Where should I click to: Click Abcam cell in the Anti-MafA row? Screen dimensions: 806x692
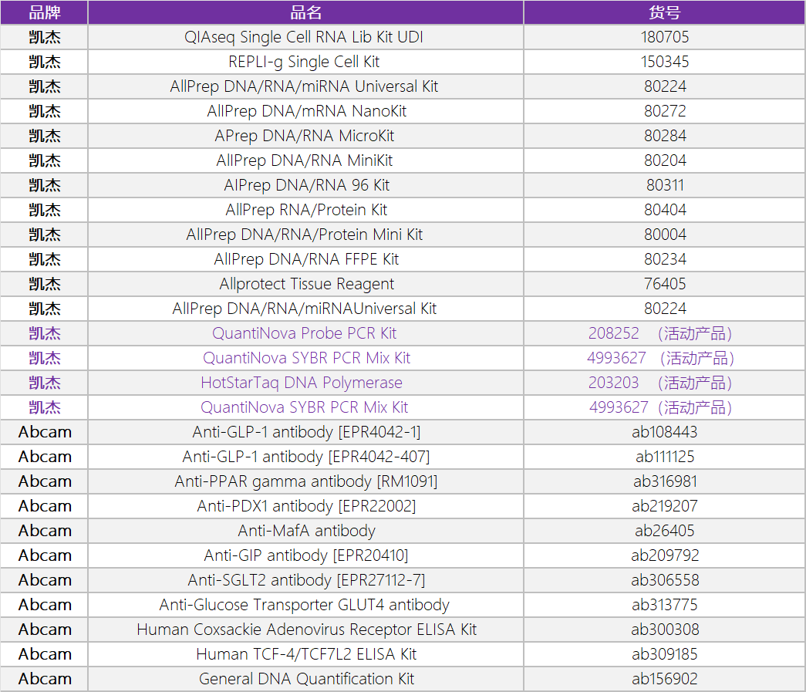tap(44, 531)
